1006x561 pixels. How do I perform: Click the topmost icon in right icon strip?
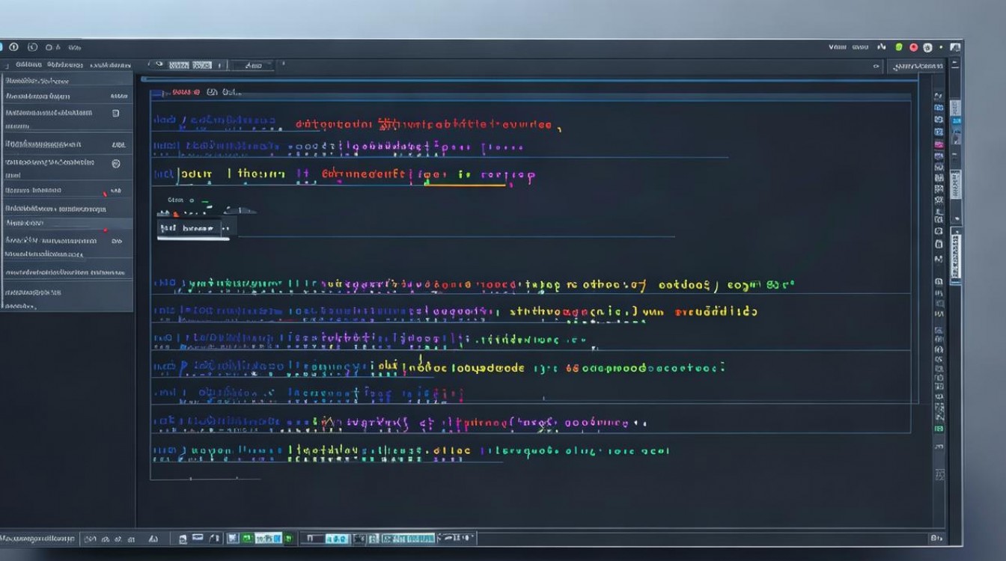click(x=939, y=96)
